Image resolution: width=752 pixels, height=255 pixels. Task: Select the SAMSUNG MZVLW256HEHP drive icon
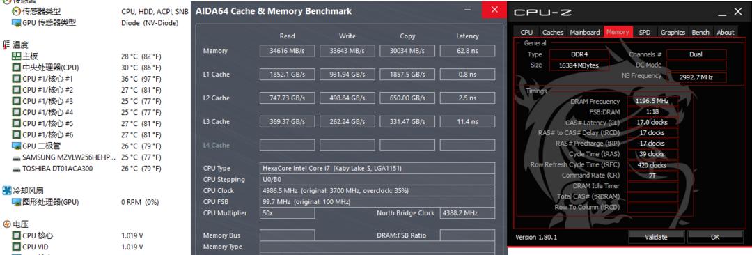pos(16,157)
